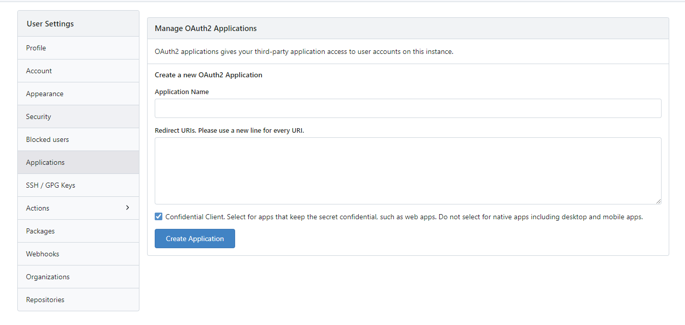Image resolution: width=685 pixels, height=325 pixels.
Task: Click inside the Redirect URIs text area
Action: (408, 171)
